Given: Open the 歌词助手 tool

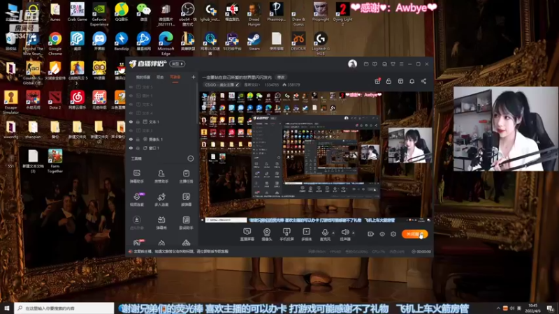Looking at the screenshot, I should pos(186,223).
